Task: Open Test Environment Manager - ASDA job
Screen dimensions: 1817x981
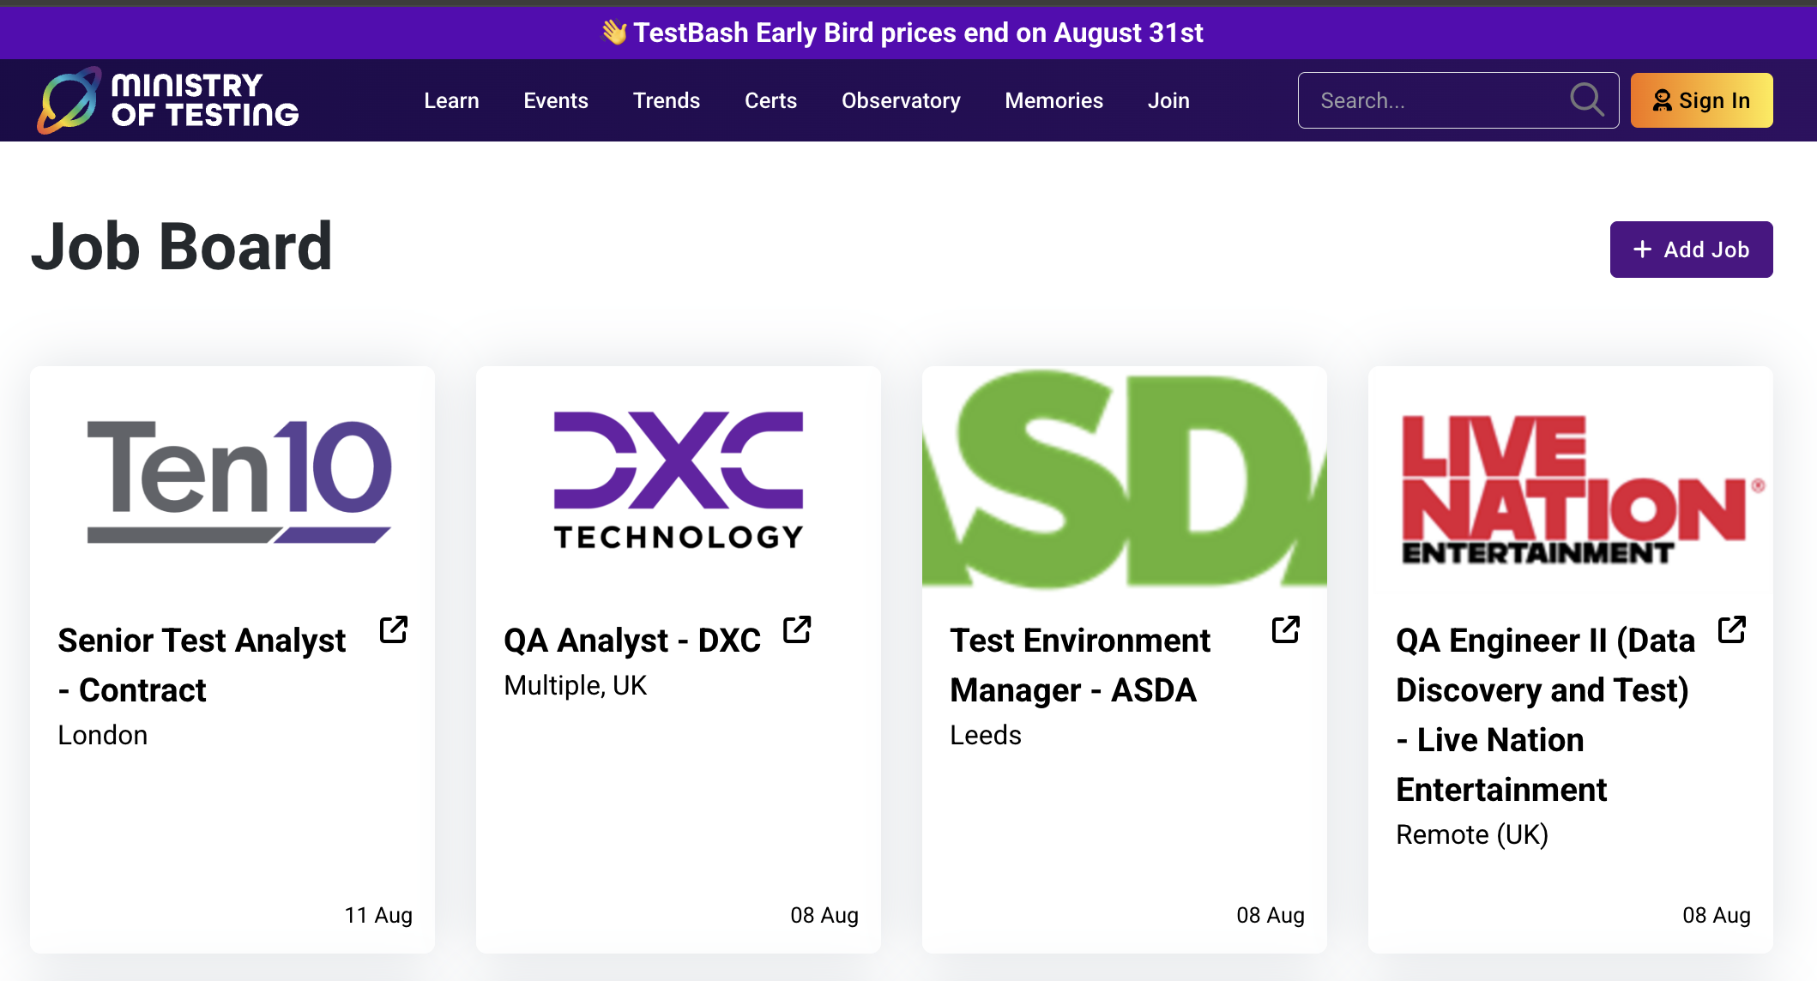Action: pyautogui.click(x=1080, y=665)
